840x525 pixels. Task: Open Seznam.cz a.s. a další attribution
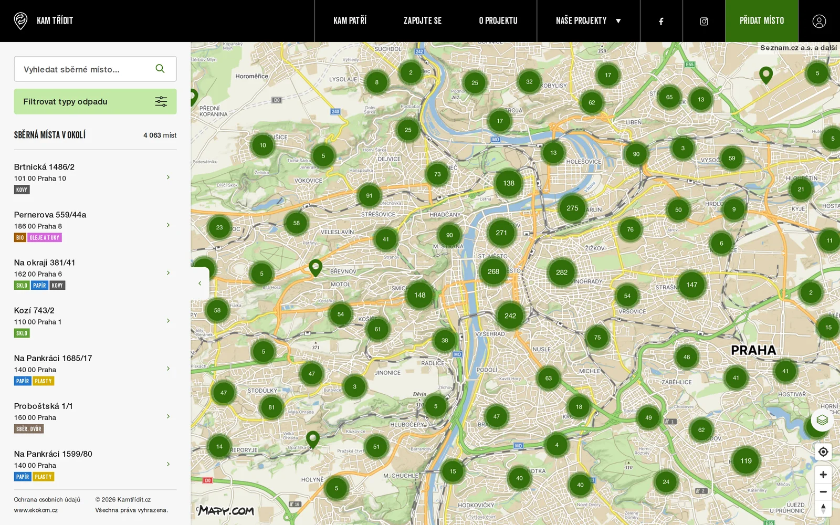[x=799, y=48]
